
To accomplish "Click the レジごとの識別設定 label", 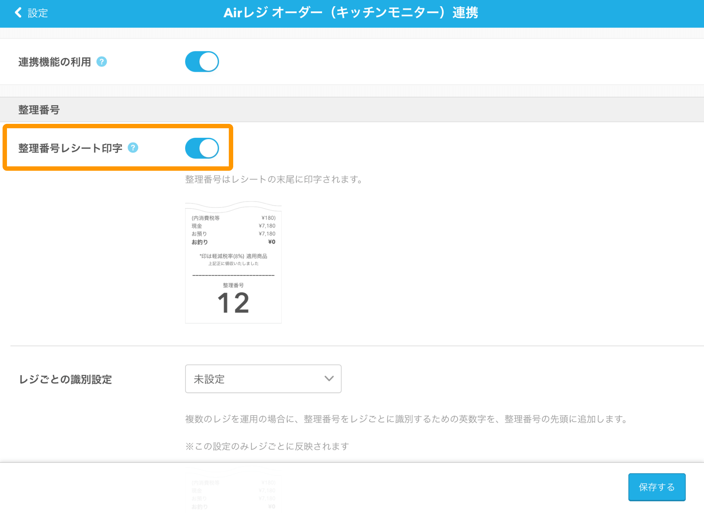I will click(65, 379).
